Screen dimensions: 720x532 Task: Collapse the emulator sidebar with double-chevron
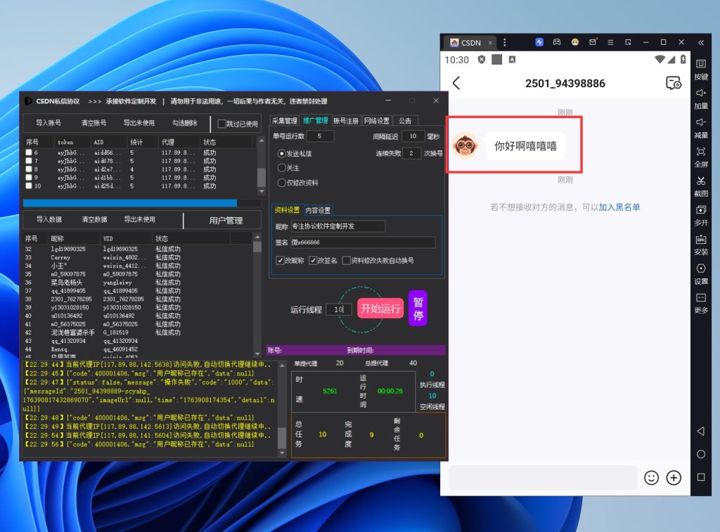(701, 43)
